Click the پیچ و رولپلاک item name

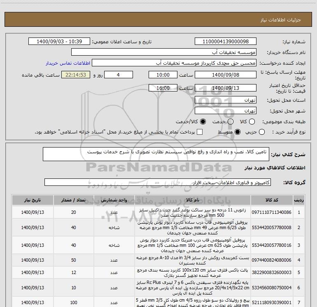pos(193,302)
